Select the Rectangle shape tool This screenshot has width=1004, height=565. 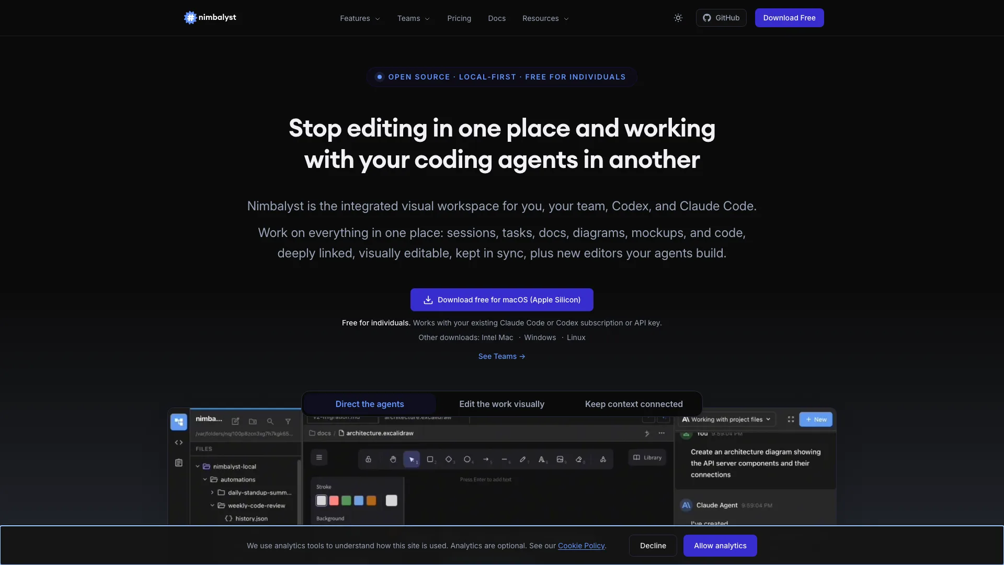click(430, 459)
